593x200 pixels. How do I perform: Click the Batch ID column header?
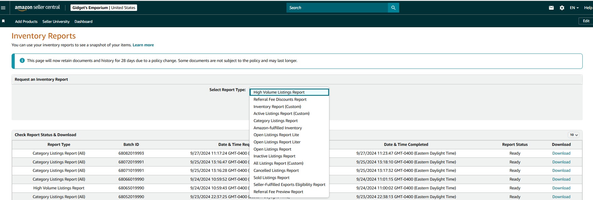pos(131,144)
